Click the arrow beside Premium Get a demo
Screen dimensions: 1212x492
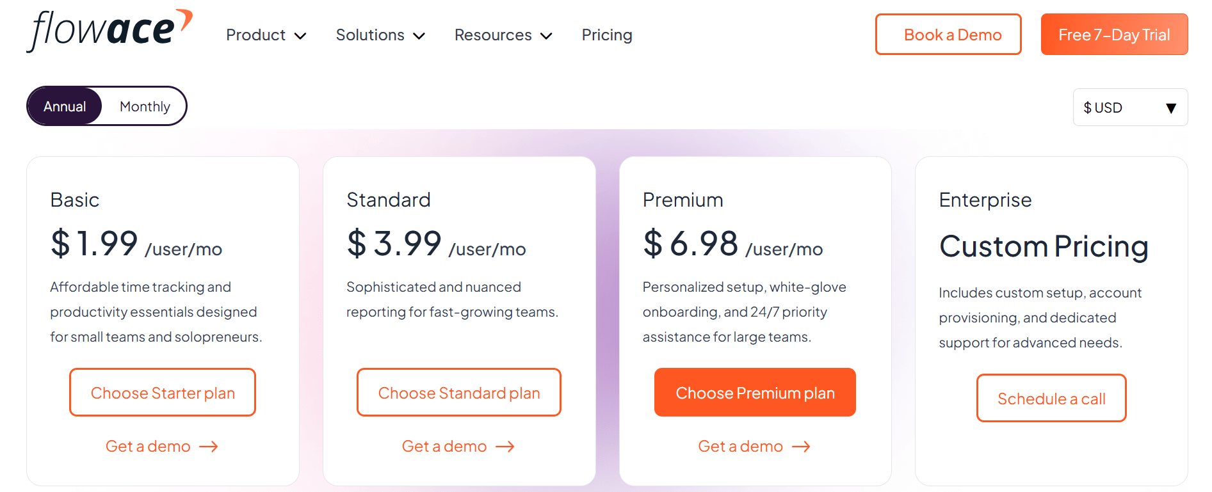coord(801,447)
